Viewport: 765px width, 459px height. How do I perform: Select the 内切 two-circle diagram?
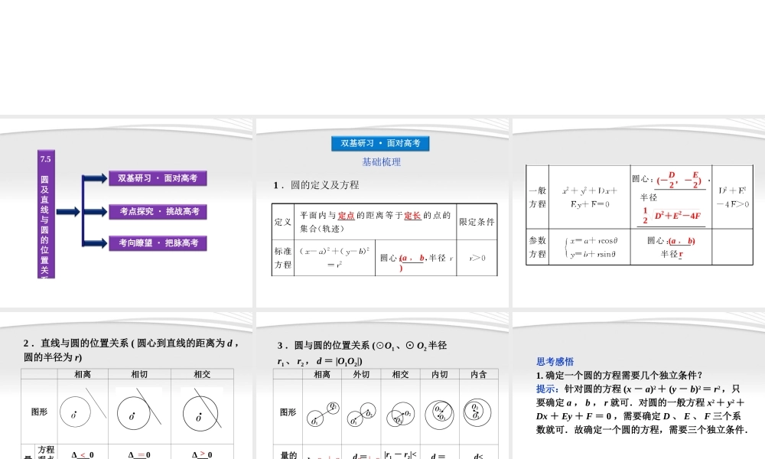point(439,415)
